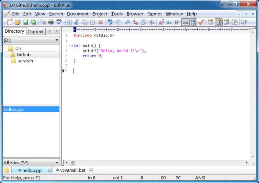259x183 pixels.
Task: Open the Emmet menu
Action: (x=154, y=14)
